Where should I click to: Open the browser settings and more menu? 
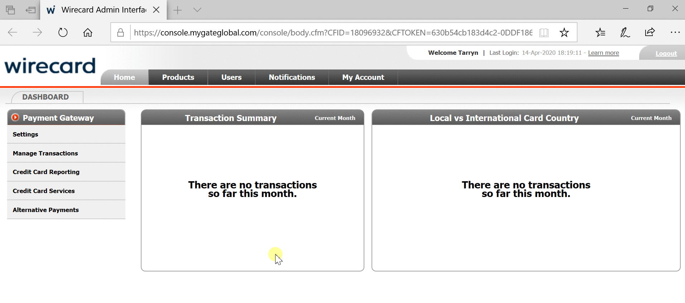675,33
